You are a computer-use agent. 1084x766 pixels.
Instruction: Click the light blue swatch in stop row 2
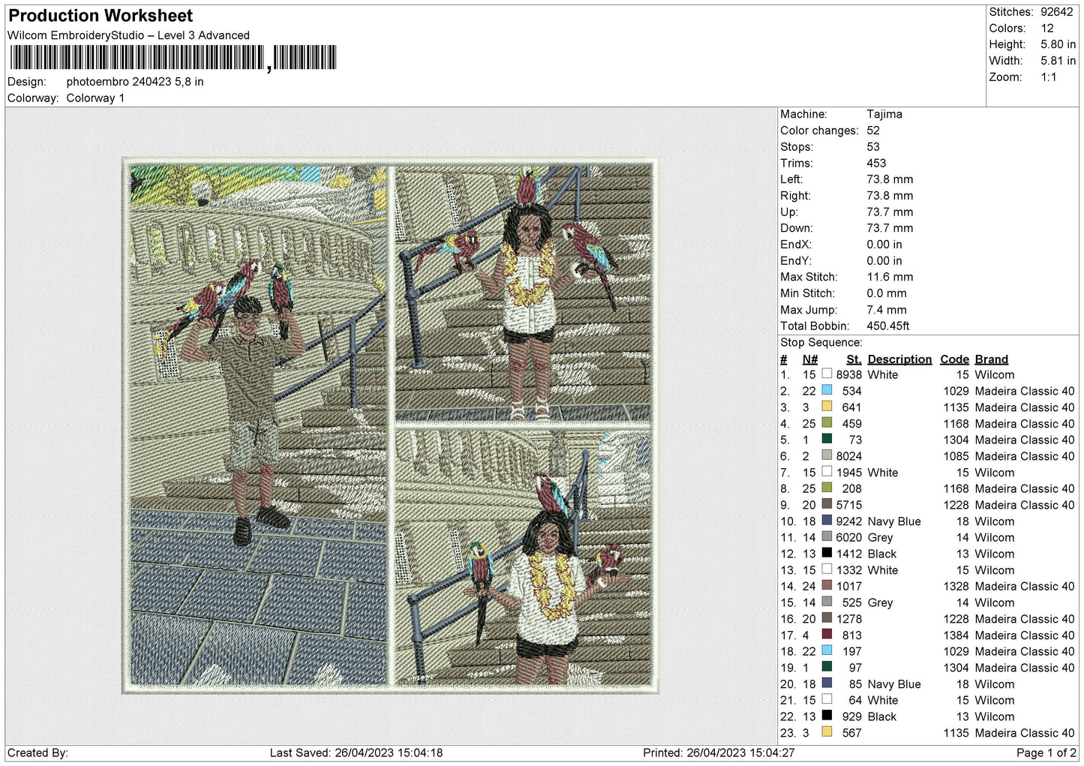click(x=827, y=391)
